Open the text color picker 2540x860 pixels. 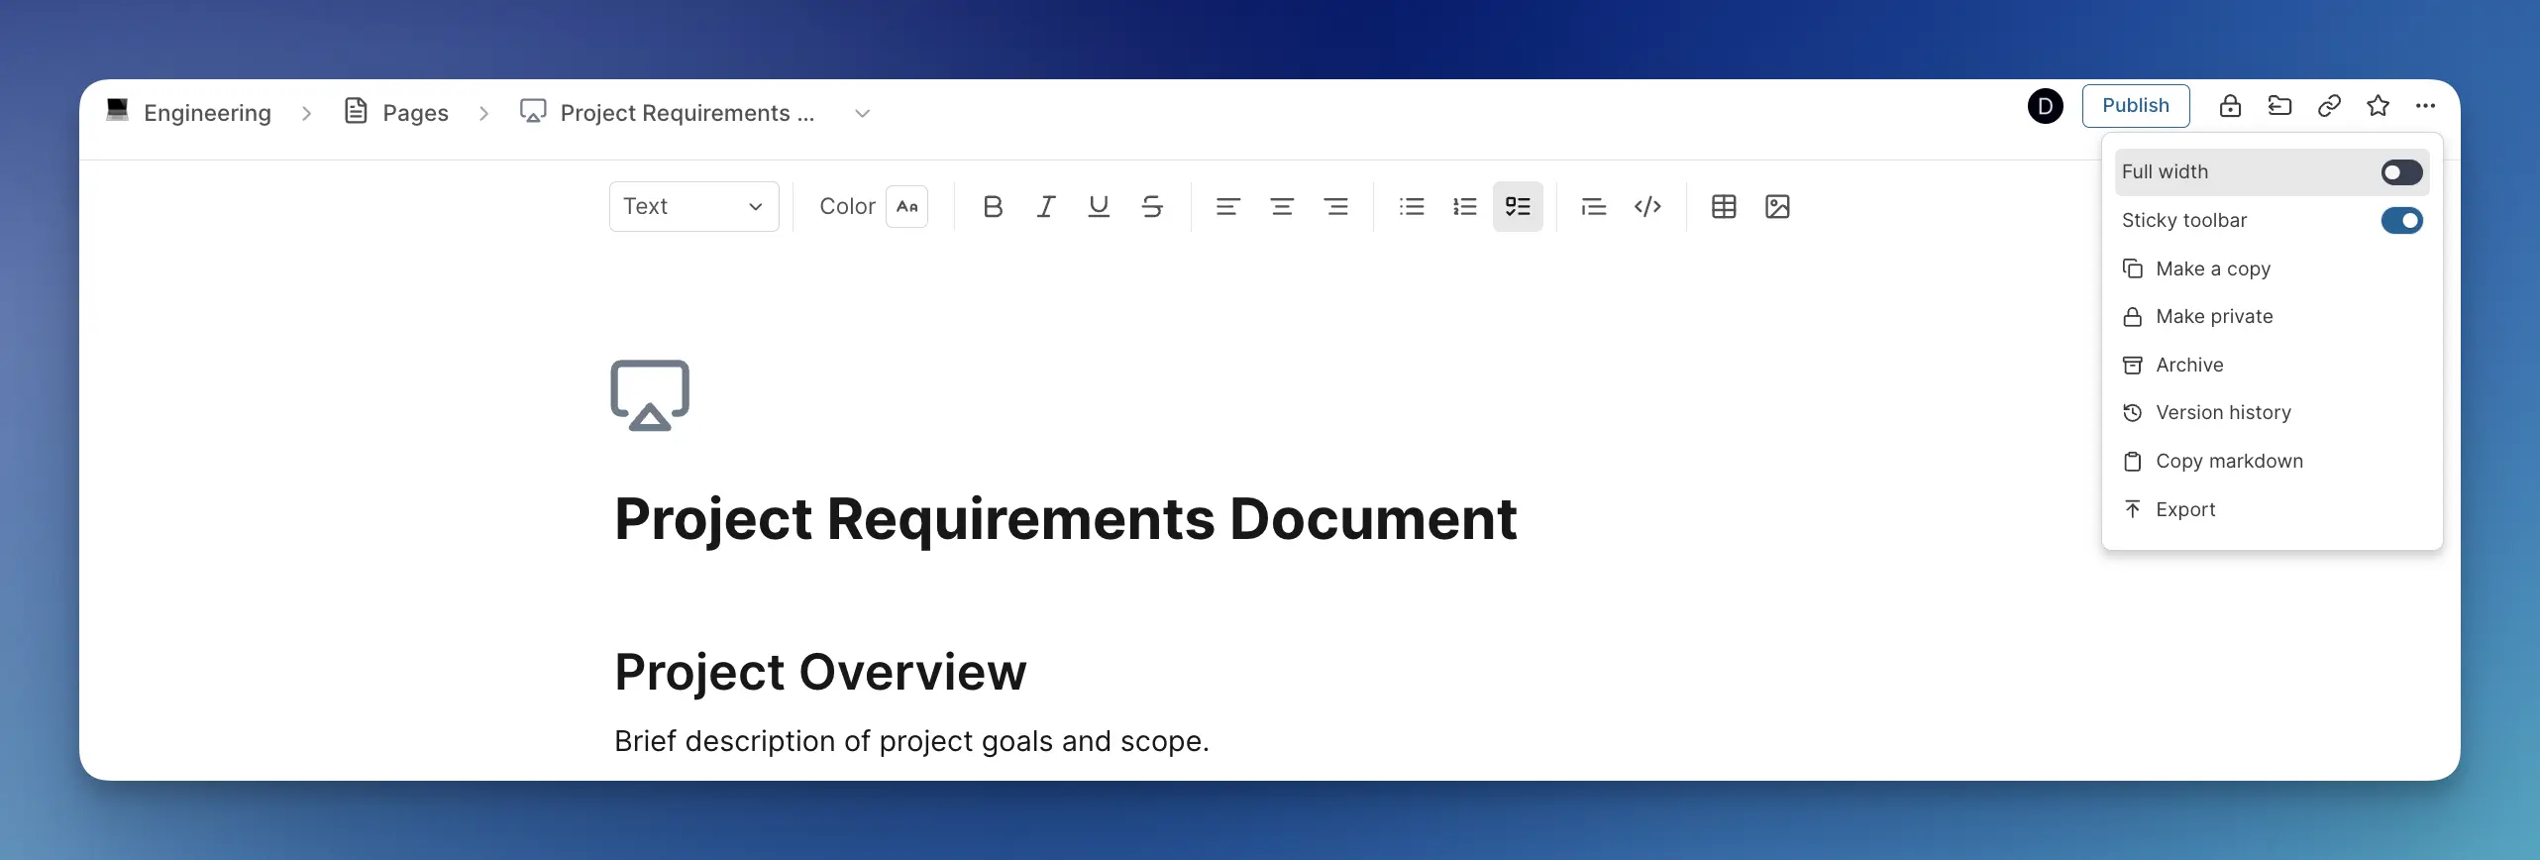tap(906, 206)
